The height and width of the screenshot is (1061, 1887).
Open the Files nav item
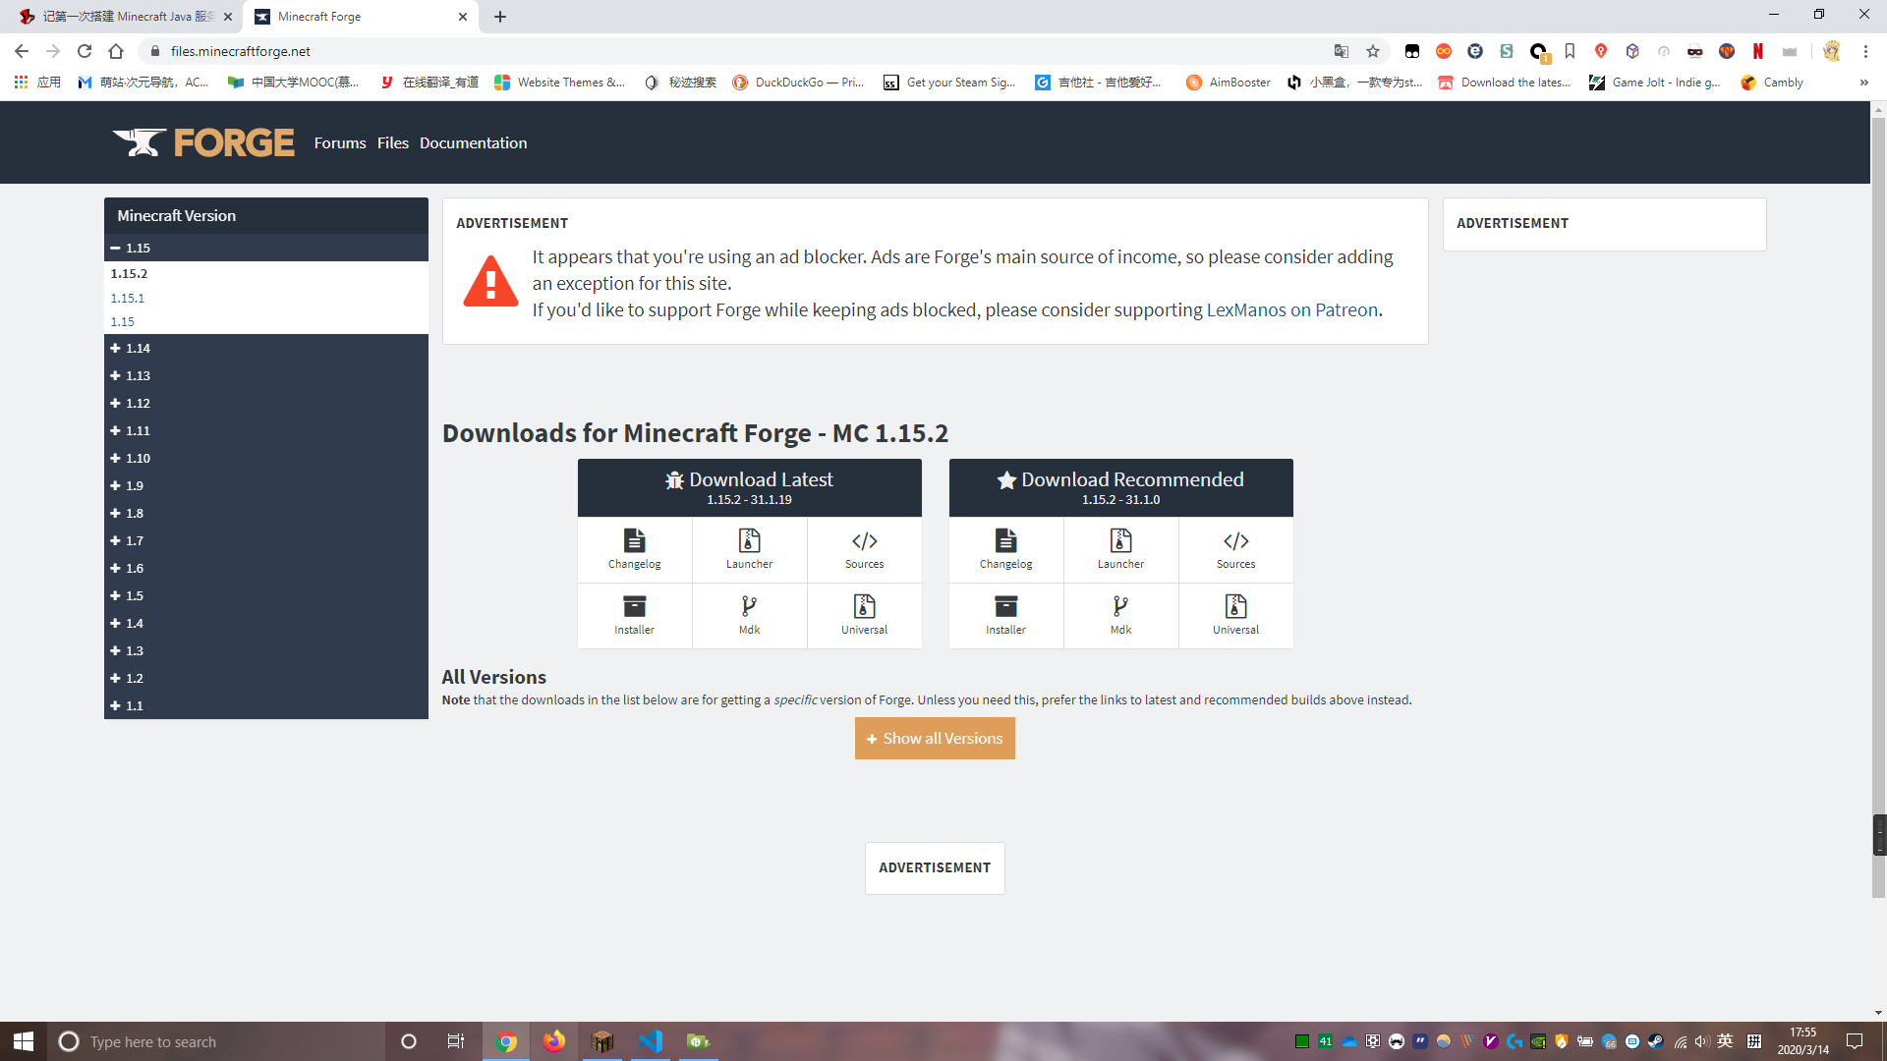pyautogui.click(x=392, y=142)
